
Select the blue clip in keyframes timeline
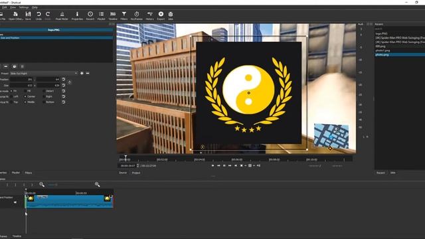69,202
